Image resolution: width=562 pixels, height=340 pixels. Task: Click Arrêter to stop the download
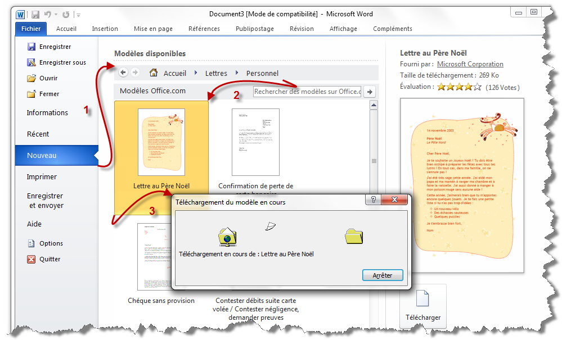pyautogui.click(x=383, y=275)
